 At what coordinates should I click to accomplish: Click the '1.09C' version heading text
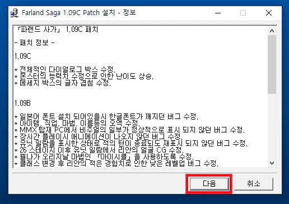click(23, 56)
